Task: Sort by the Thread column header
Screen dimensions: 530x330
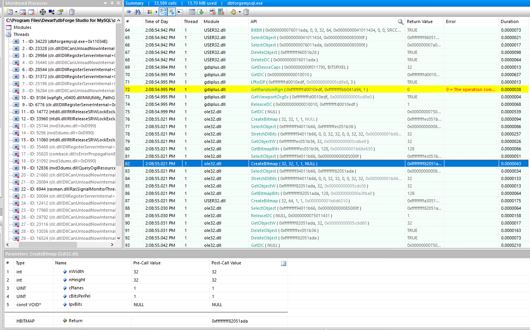Action: (192, 21)
